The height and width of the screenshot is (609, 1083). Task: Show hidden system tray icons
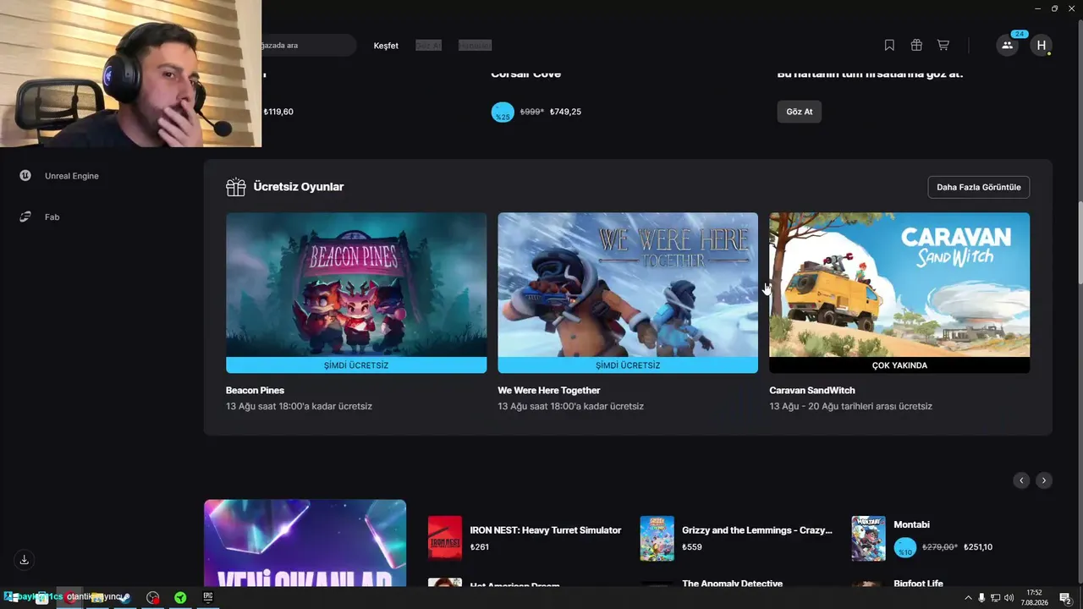[968, 598]
